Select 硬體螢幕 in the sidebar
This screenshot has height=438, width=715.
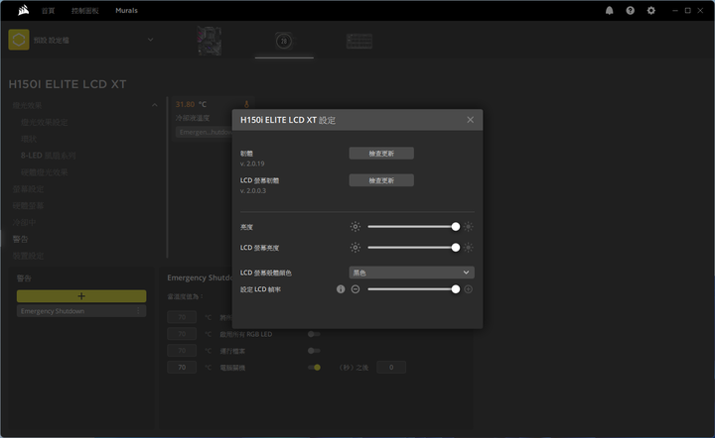tap(28, 206)
